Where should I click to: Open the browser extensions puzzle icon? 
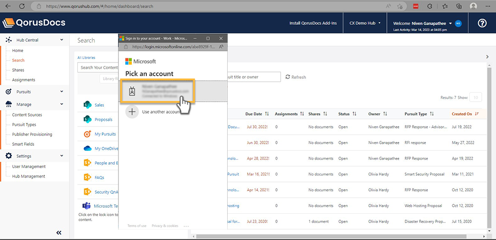(x=430, y=6)
